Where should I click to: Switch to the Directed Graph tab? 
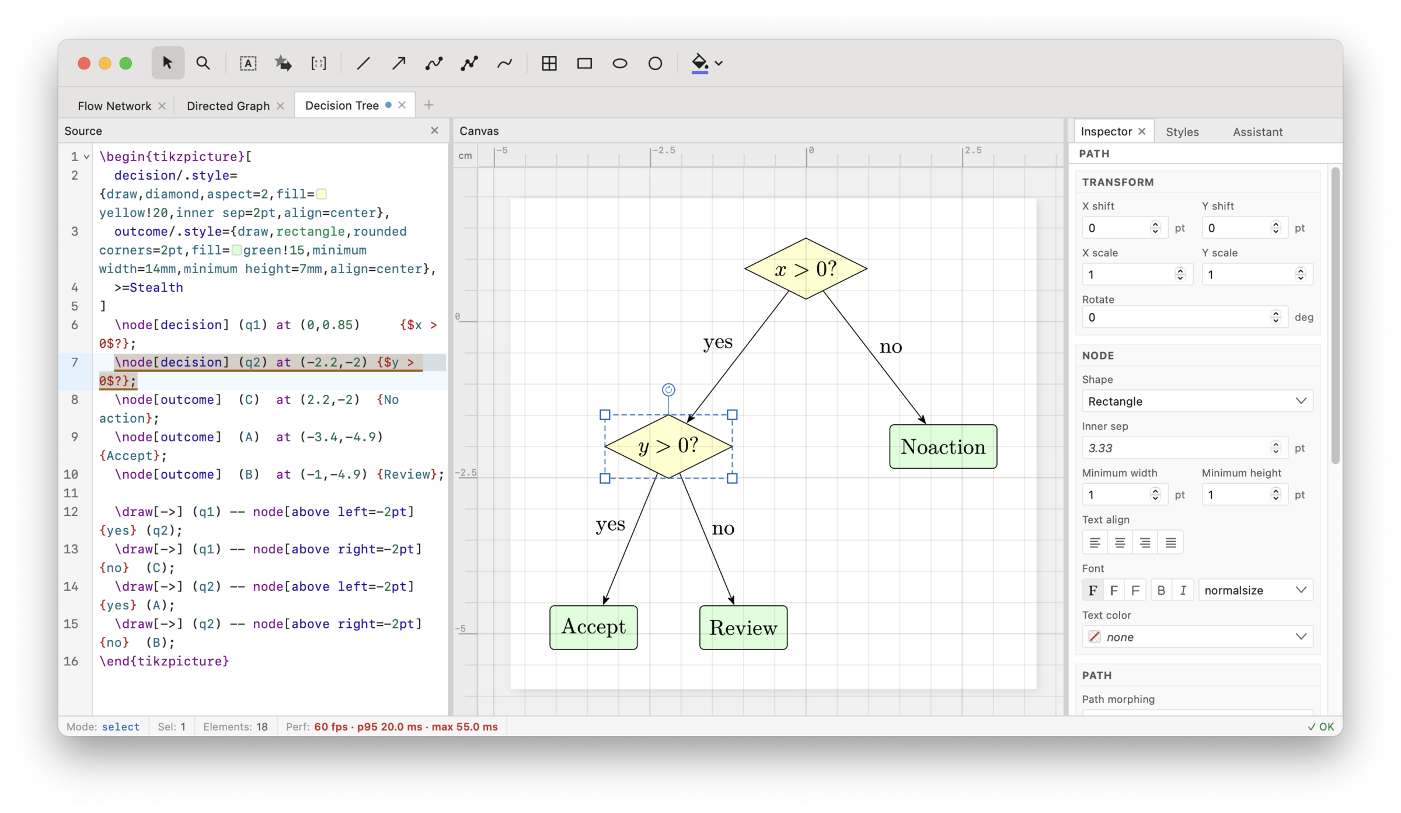[x=228, y=106]
